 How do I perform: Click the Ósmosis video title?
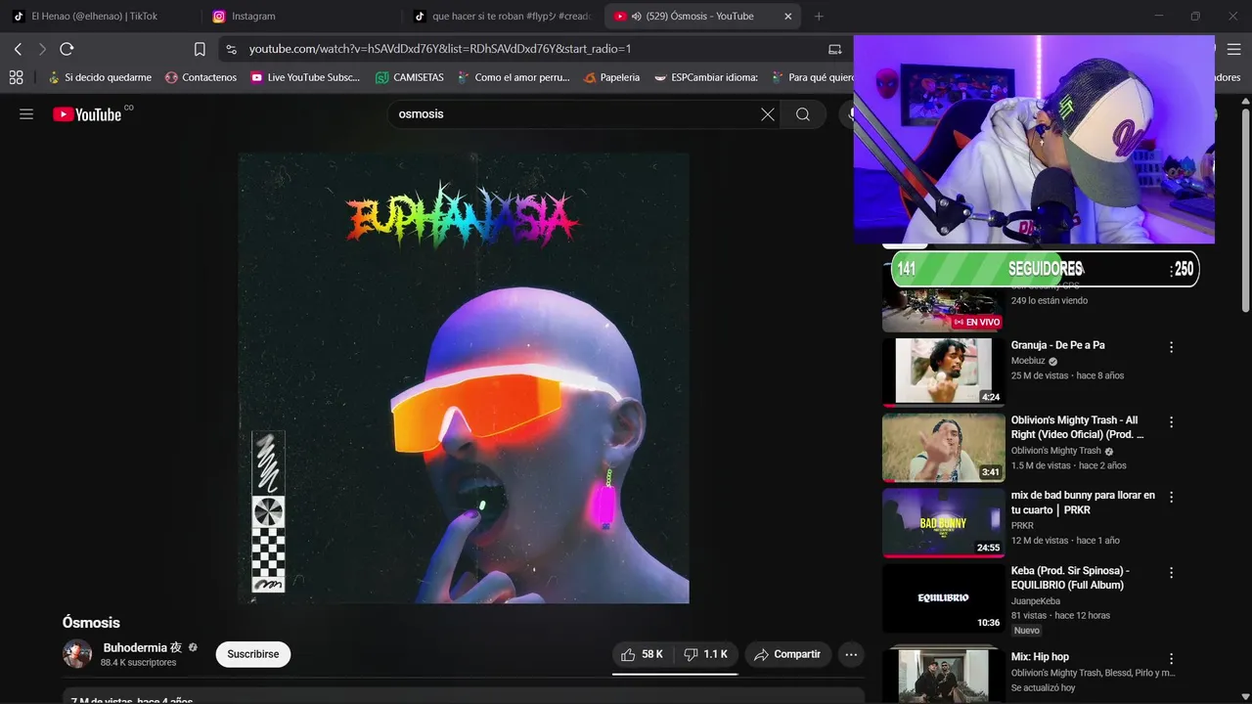91,623
